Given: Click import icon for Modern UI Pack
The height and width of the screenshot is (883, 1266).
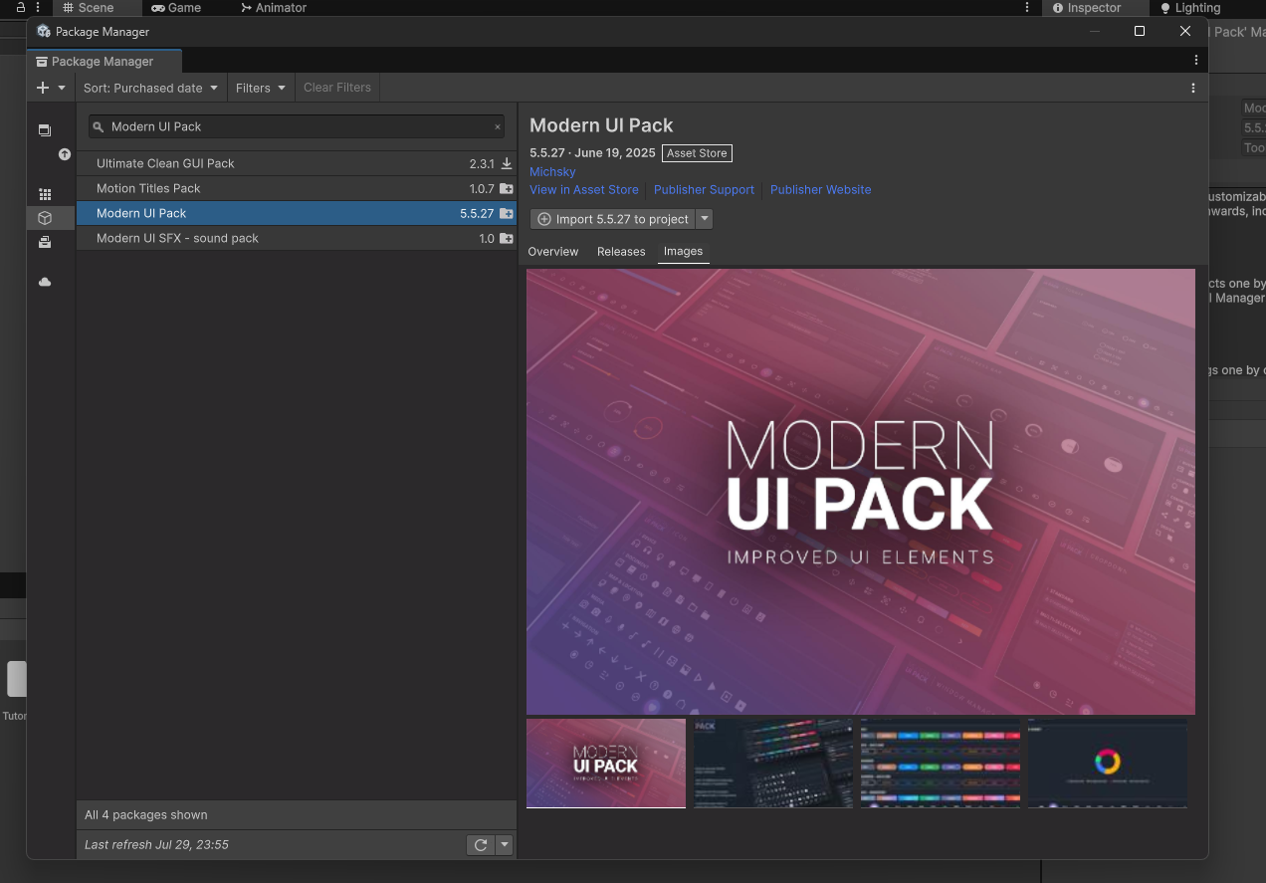Looking at the screenshot, I should pos(507,213).
